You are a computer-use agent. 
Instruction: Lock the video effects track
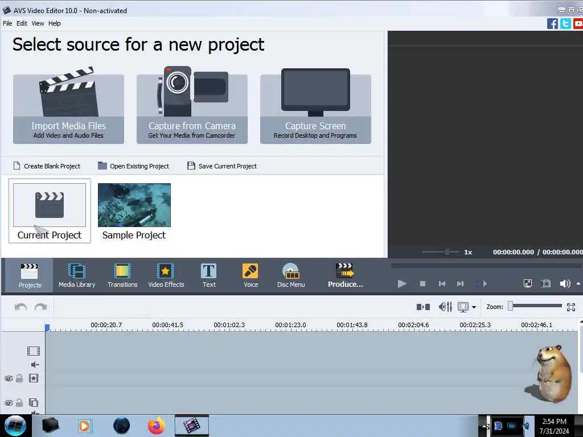click(19, 378)
